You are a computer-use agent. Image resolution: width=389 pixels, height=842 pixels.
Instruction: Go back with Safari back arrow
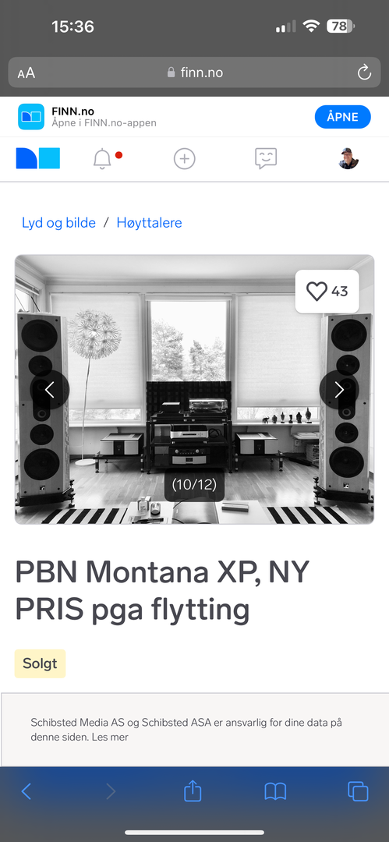pyautogui.click(x=27, y=791)
